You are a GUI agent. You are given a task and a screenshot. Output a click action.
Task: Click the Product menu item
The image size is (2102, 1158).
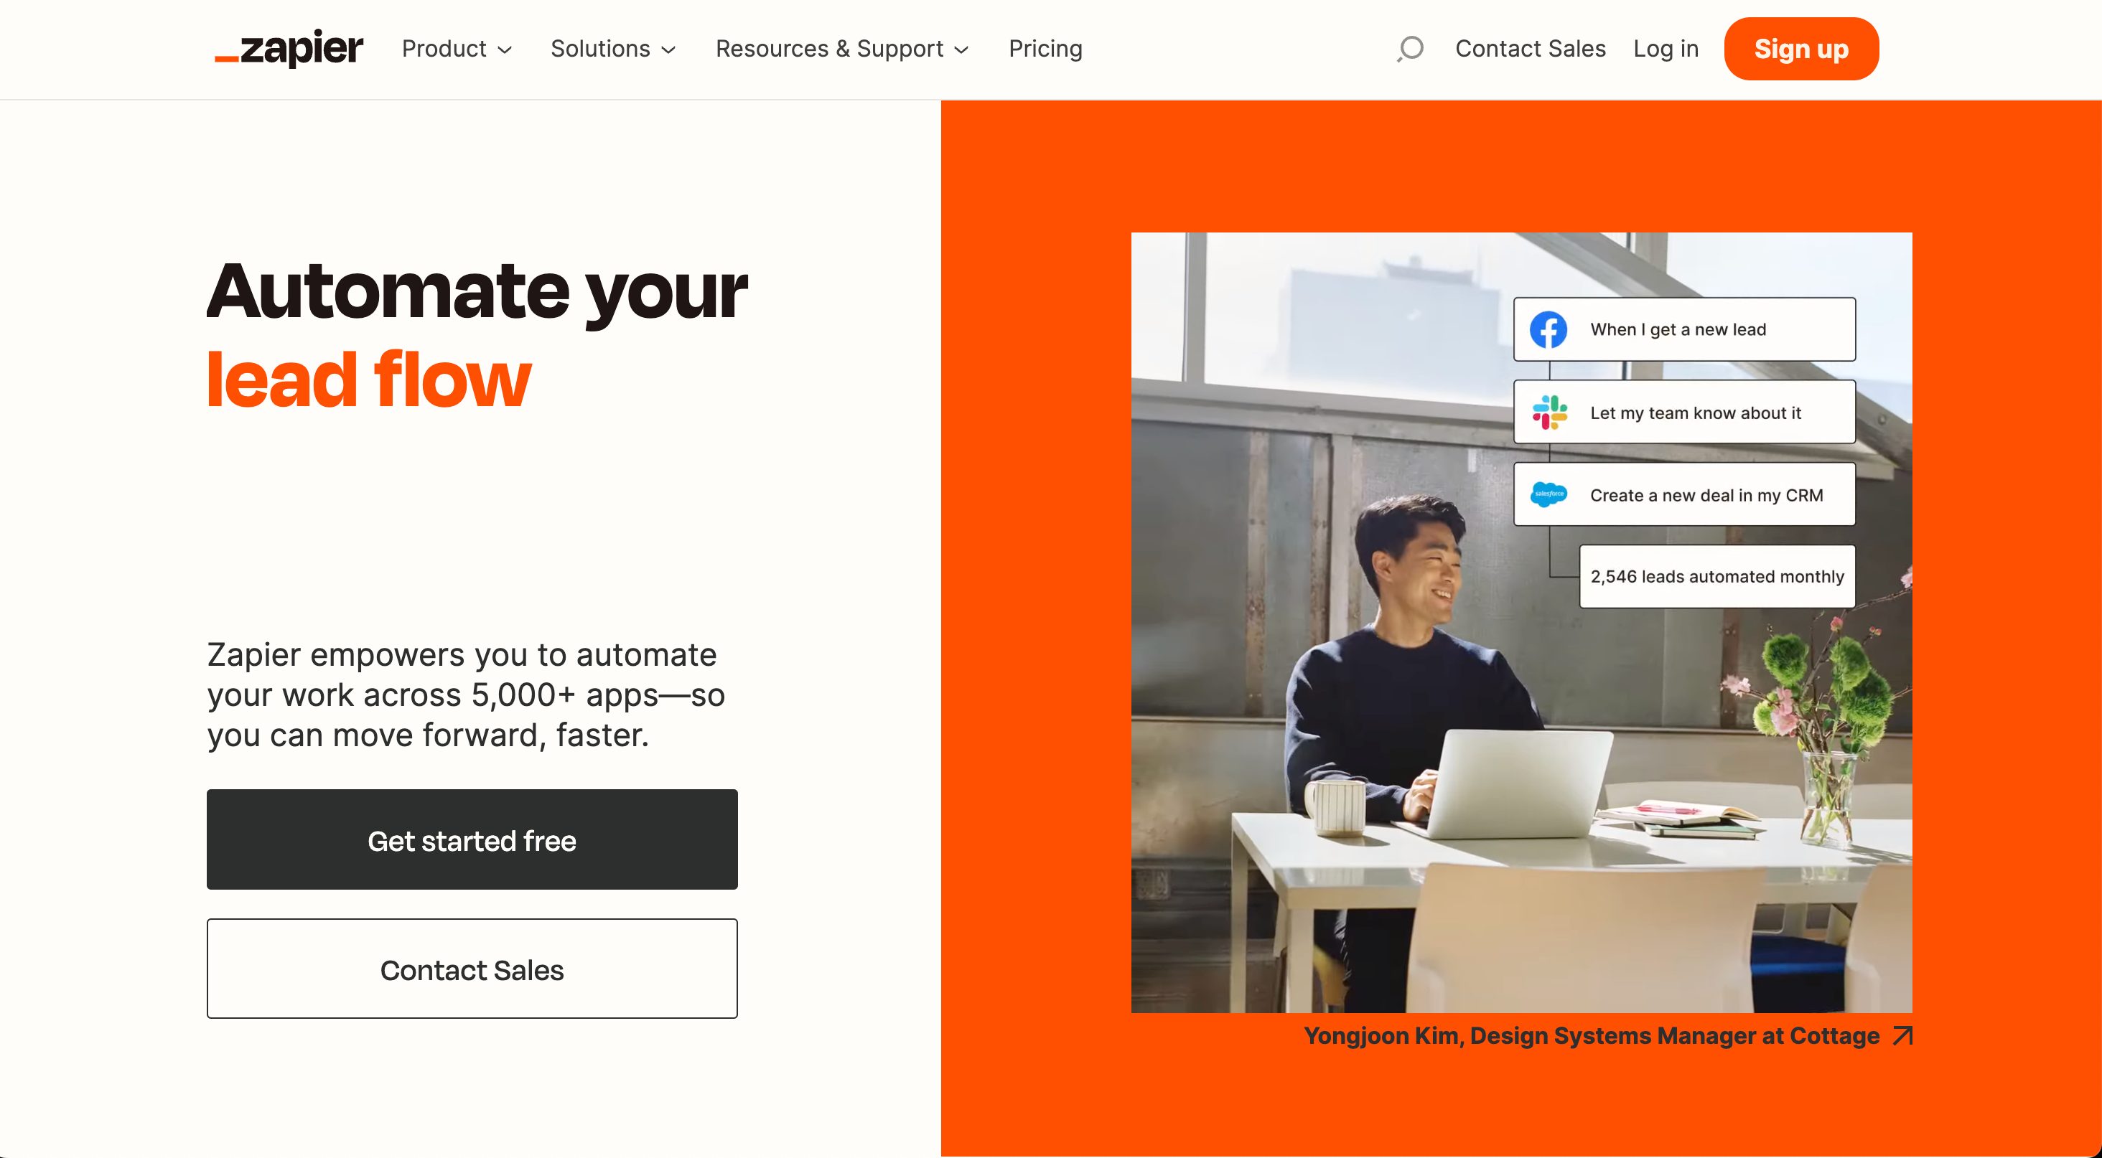click(455, 49)
